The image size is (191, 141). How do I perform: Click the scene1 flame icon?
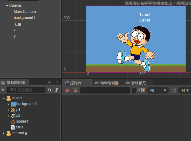click(x=13, y=122)
